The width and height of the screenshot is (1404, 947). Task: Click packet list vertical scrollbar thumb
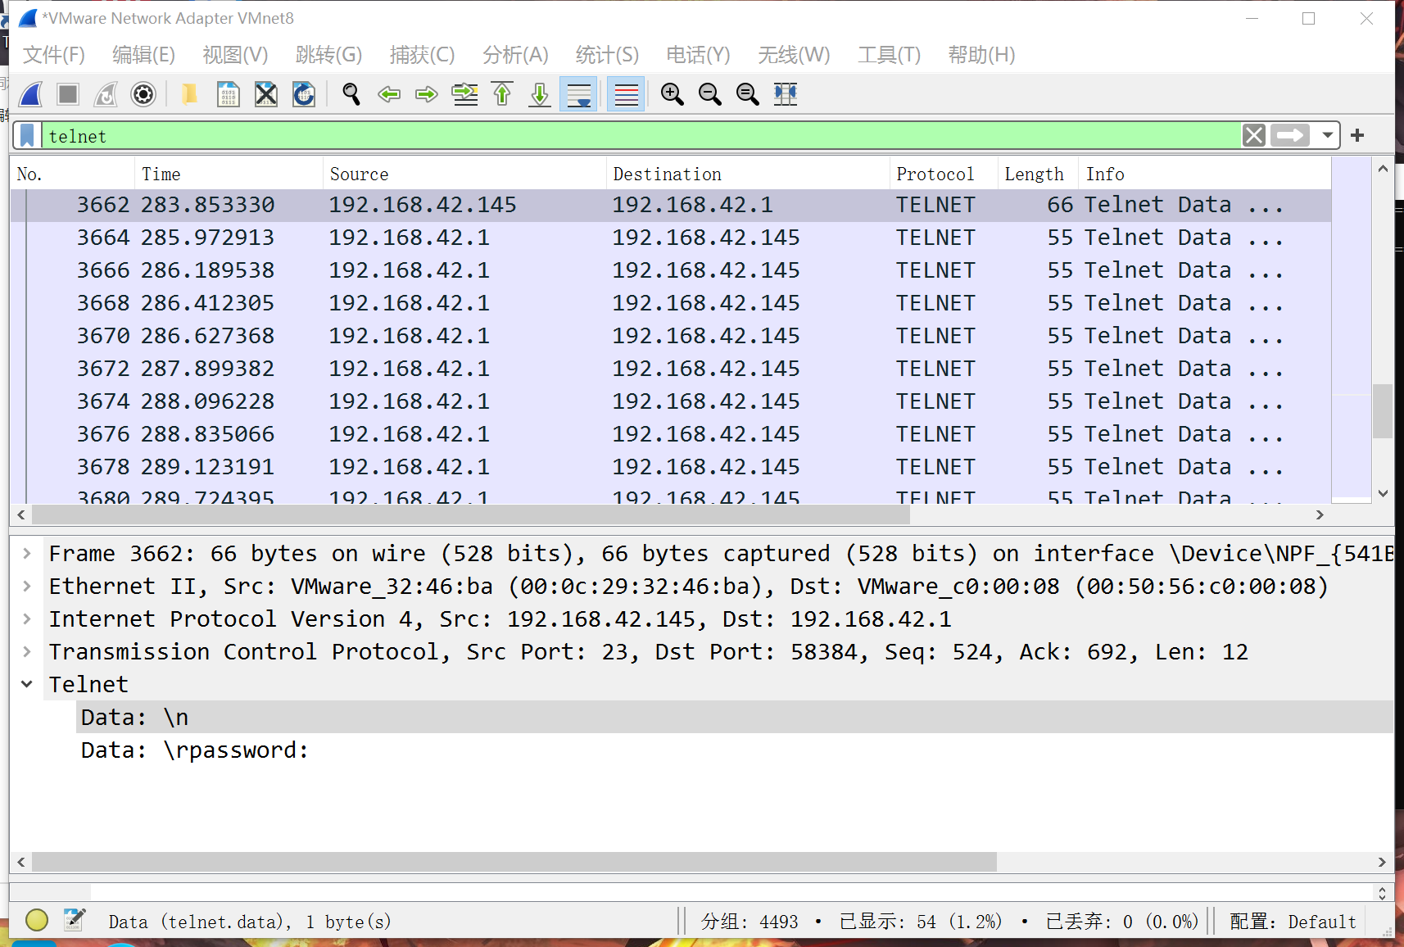[x=1383, y=410]
